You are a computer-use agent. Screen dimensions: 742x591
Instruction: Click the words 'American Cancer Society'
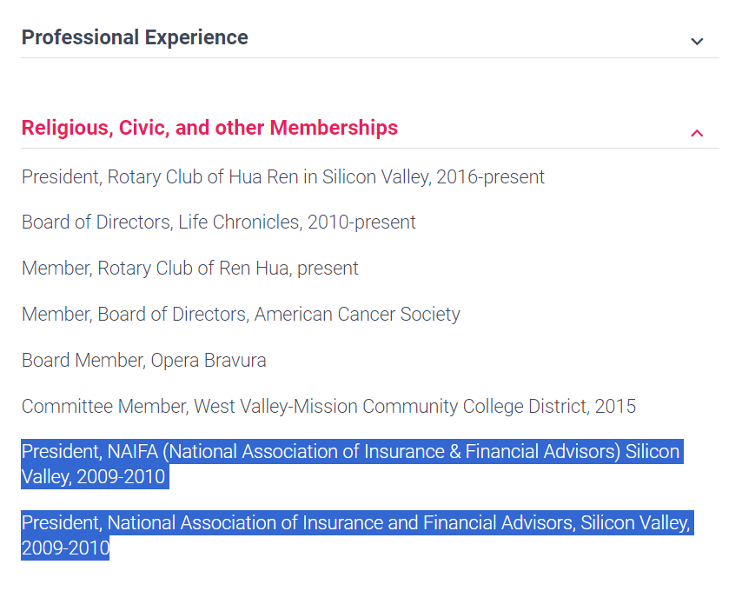357,315
